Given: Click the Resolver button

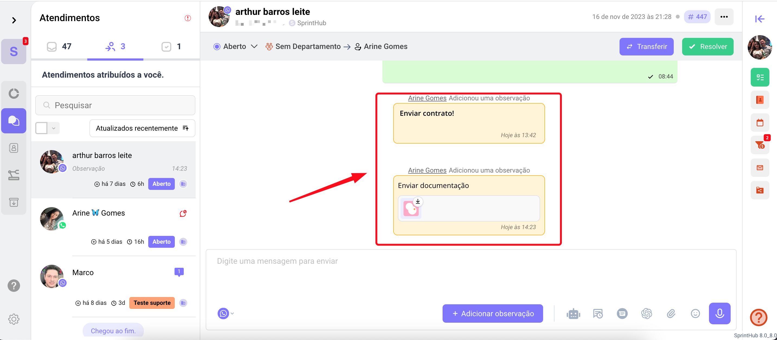Looking at the screenshot, I should pyautogui.click(x=707, y=46).
